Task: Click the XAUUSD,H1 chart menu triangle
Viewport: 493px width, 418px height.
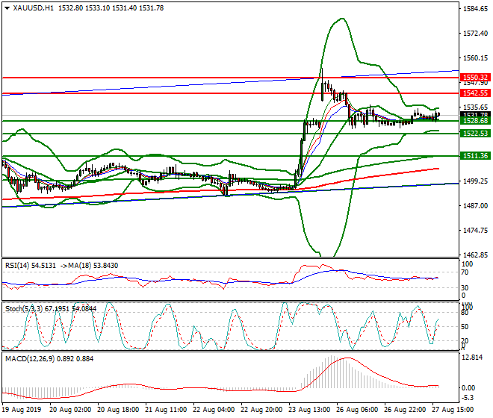Action: (x=7, y=8)
